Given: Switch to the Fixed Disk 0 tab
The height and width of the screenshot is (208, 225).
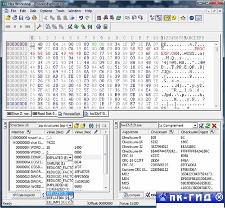Looking at the screenshot, I should click(x=44, y=114).
